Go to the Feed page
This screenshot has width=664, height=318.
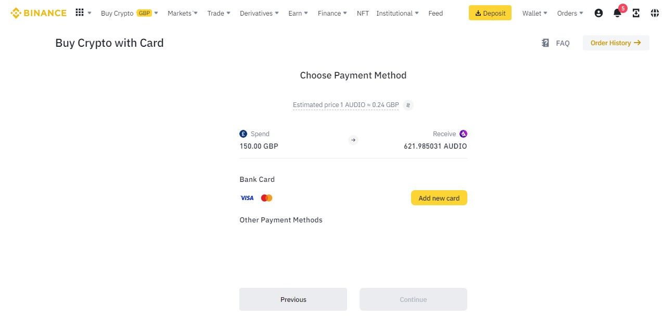pyautogui.click(x=436, y=13)
